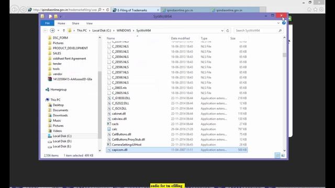Click WINDOWS in address breadcrumb
This screenshot has height=188, width=335.
click(124, 30)
